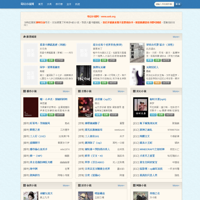200x200 pixels.
Task: Open 好莱坞：导演旋风 in the 都市 list
Action: point(40,123)
